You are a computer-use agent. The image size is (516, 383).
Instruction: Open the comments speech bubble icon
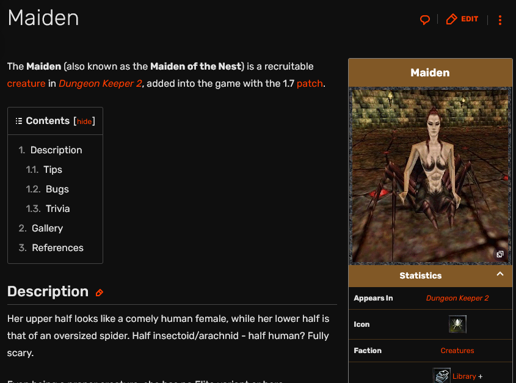[x=425, y=20]
